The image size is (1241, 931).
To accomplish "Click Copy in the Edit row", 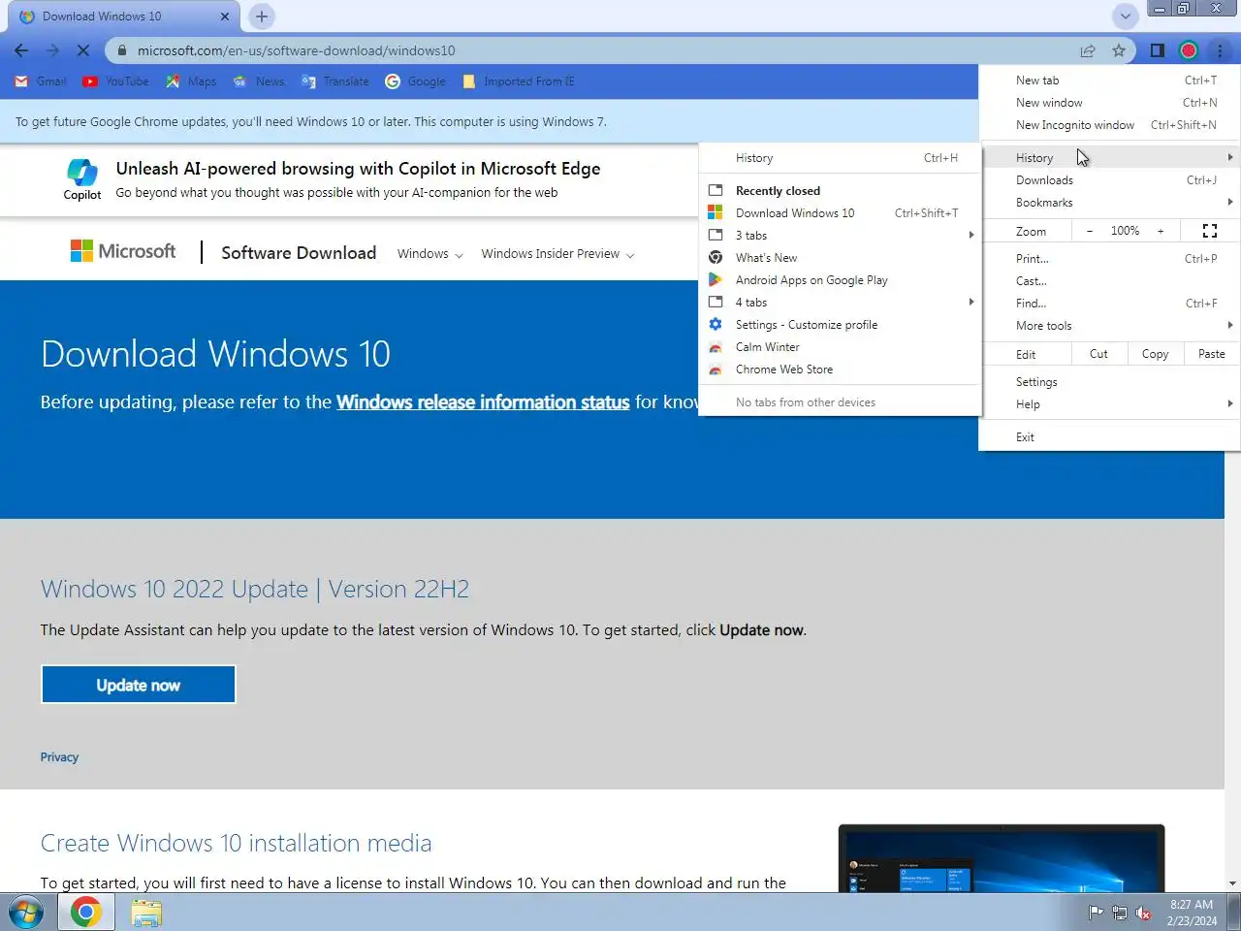I will [1155, 354].
